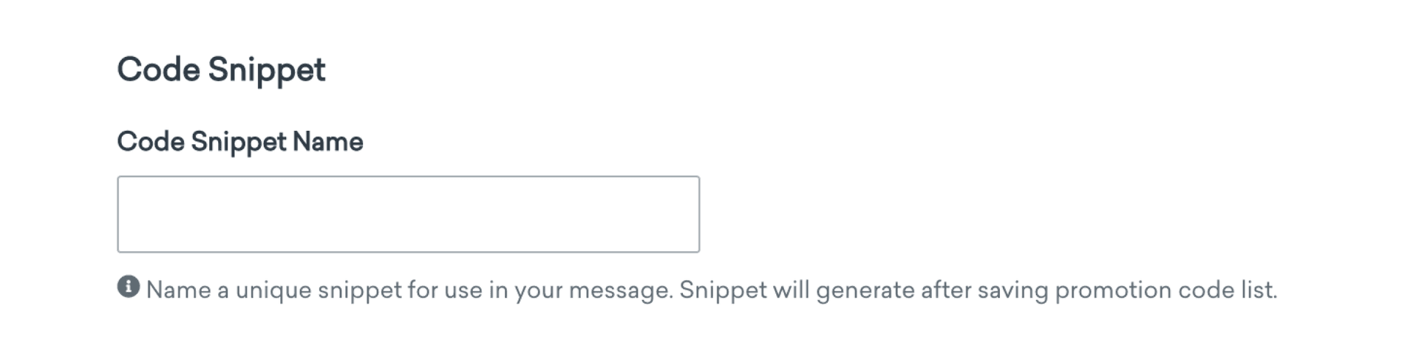Select the circled "i" information icon
The width and height of the screenshot is (1419, 356).
128,287
